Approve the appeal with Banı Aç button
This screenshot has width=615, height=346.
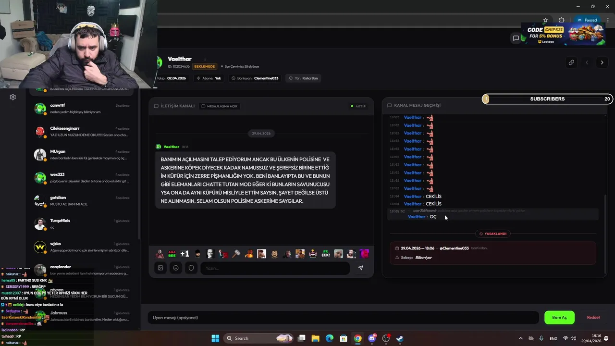pos(559,318)
